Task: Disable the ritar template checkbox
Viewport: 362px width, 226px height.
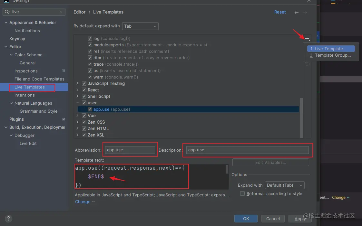Action: click(x=90, y=58)
